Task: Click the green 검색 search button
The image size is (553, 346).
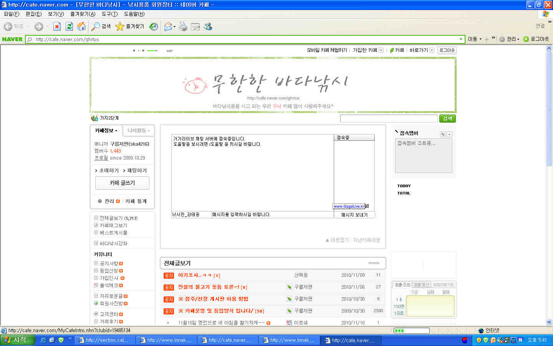Action: pos(447,118)
